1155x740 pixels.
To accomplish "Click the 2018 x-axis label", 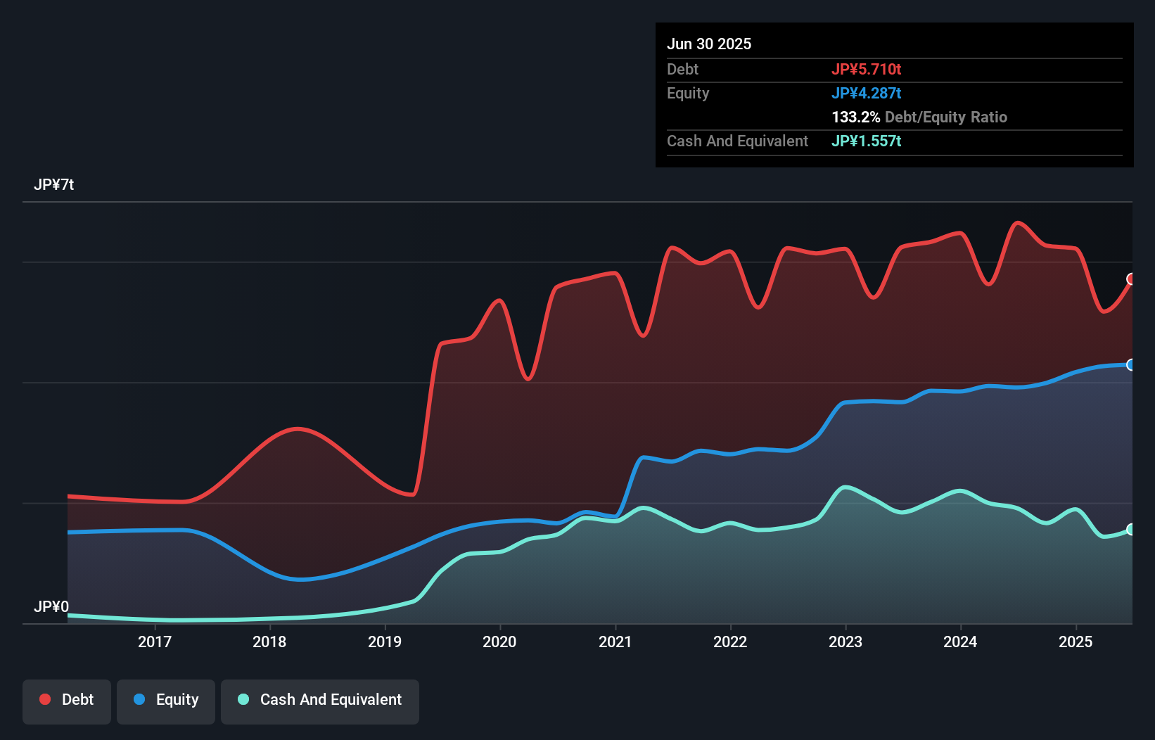I will (x=269, y=642).
